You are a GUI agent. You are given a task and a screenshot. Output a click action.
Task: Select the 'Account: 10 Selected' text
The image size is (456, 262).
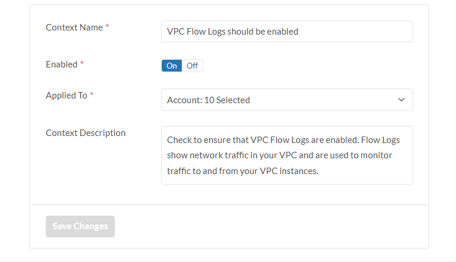209,100
